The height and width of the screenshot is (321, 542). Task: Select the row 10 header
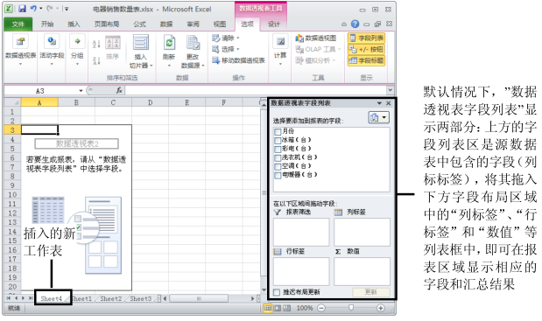tap(12, 194)
